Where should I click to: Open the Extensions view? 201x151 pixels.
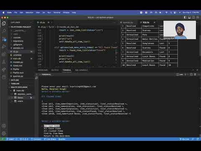pyautogui.click(x=4, y=54)
